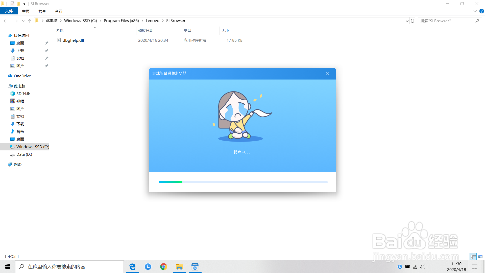Sort by 修改日期 column header
This screenshot has height=273, width=485.
point(146,31)
